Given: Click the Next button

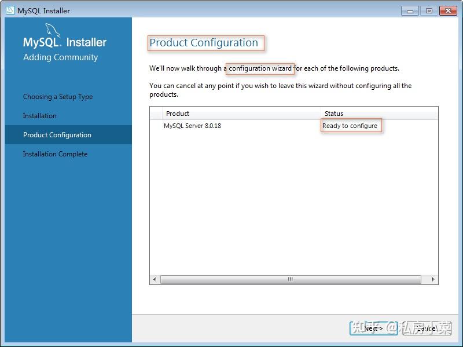Looking at the screenshot, I should [x=373, y=328].
